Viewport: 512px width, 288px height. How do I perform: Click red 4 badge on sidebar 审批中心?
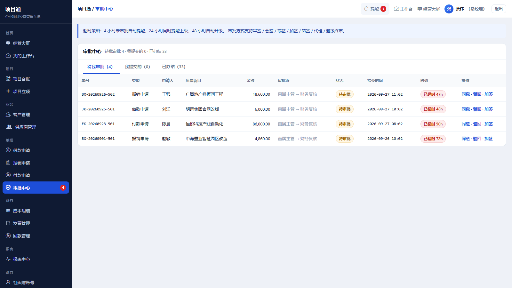(63, 188)
